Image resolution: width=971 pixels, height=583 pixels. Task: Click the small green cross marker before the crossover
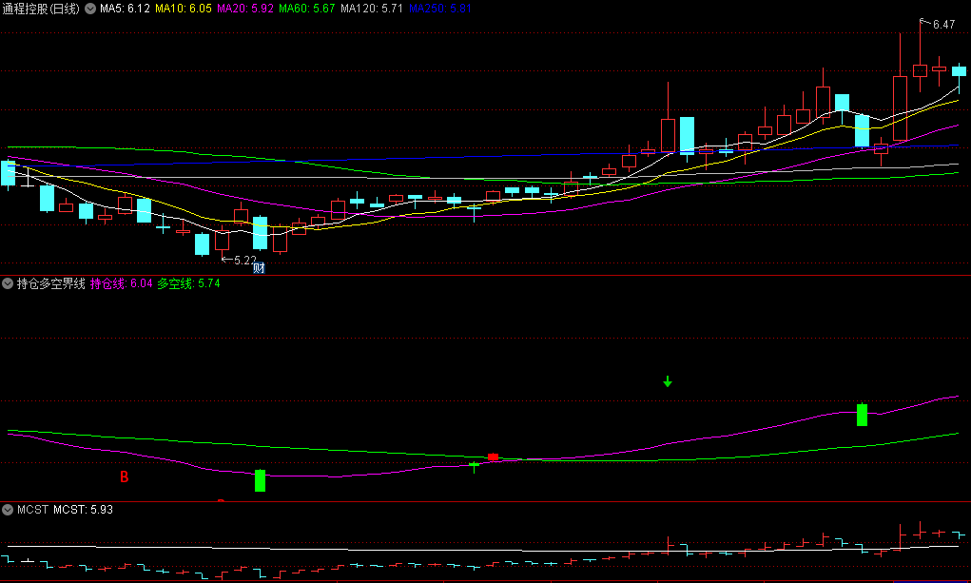coord(475,466)
